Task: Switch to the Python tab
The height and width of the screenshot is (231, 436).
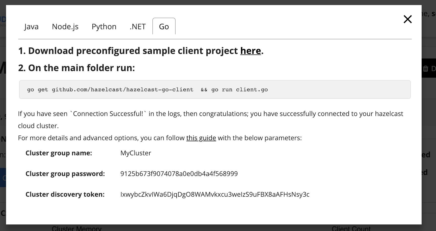Action: 104,26
